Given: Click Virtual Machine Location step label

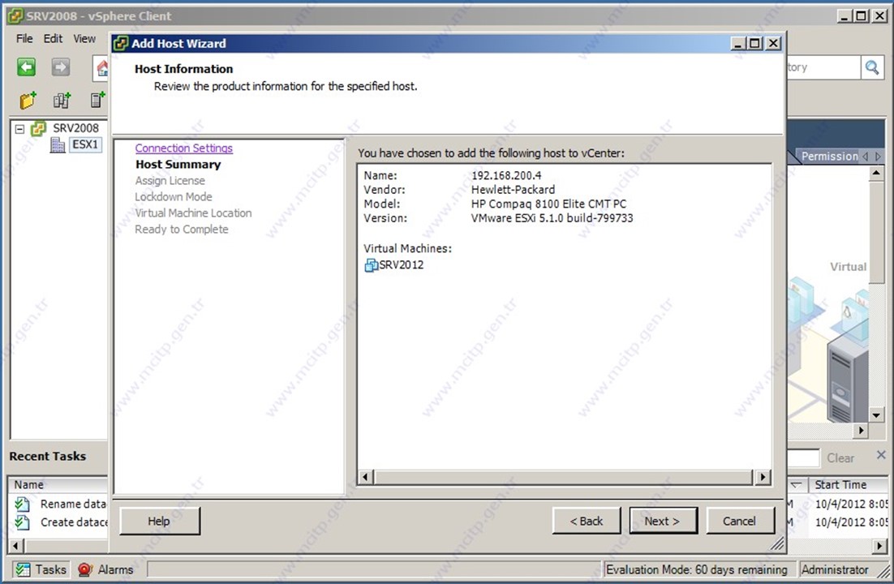Looking at the screenshot, I should (193, 213).
